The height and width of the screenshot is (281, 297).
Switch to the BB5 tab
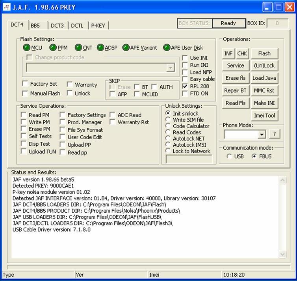coord(39,25)
